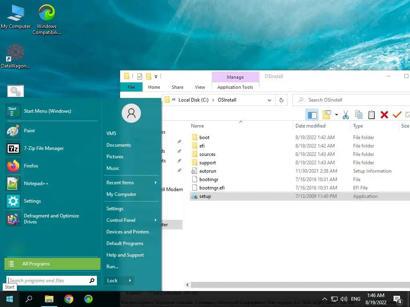
Task: Click the new folder quick access icon
Action: coord(149,76)
